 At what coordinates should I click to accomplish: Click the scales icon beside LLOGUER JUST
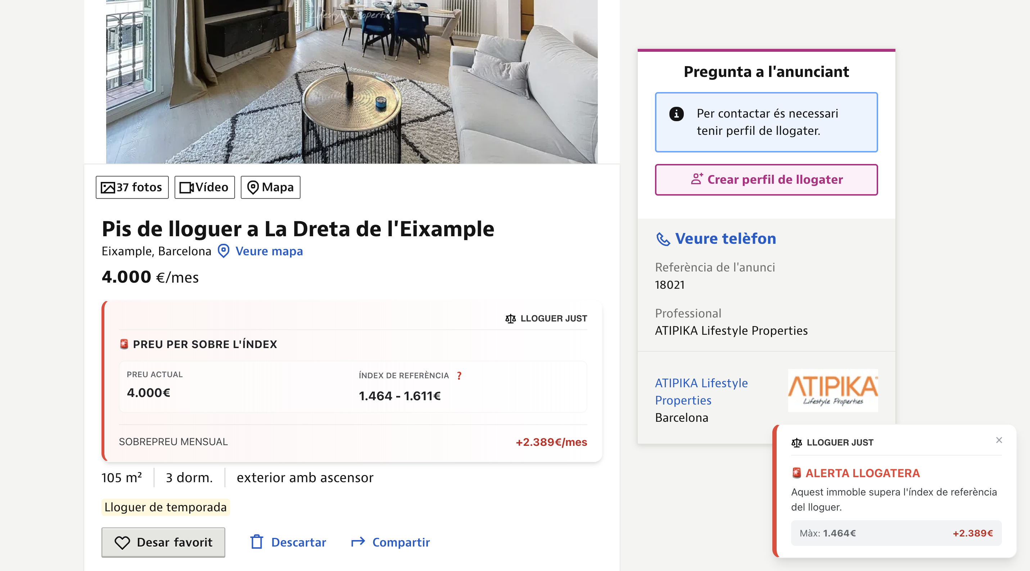point(510,319)
